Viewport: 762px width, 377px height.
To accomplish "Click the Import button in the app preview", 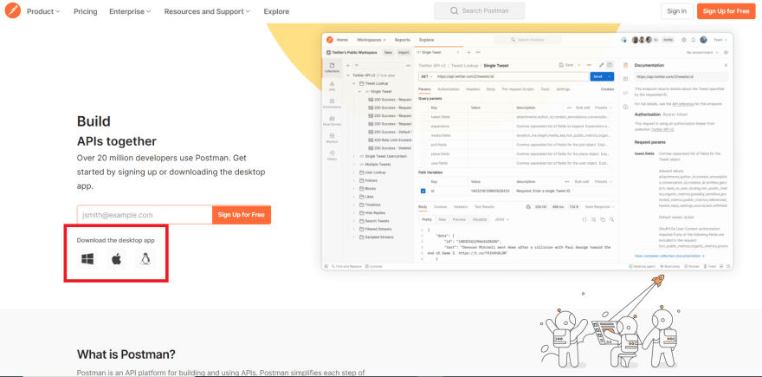I will (404, 53).
